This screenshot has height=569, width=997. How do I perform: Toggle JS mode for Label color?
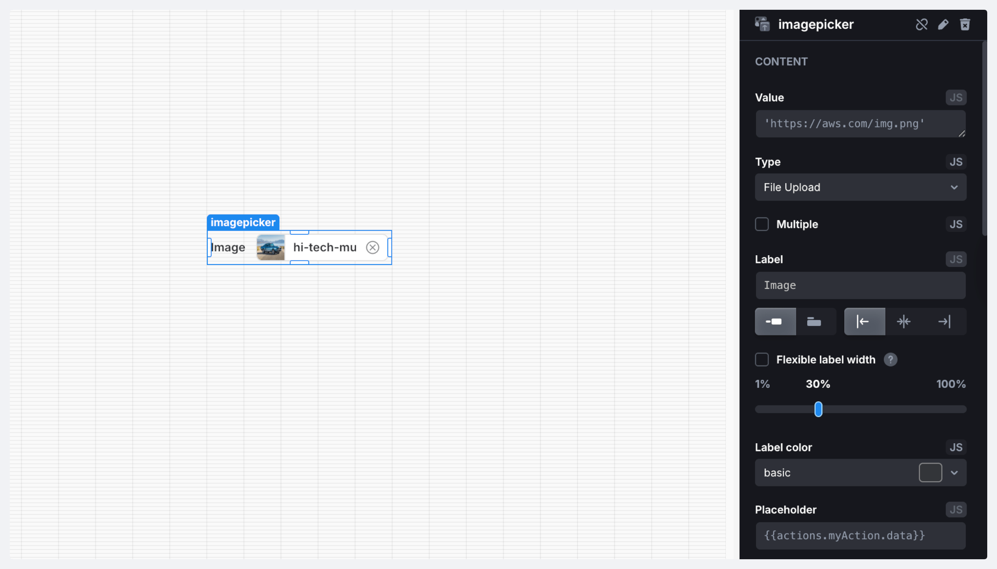coord(955,447)
